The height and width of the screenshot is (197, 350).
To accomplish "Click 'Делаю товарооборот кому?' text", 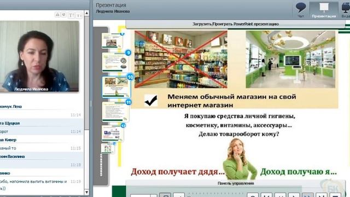I will pyautogui.click(x=239, y=134).
